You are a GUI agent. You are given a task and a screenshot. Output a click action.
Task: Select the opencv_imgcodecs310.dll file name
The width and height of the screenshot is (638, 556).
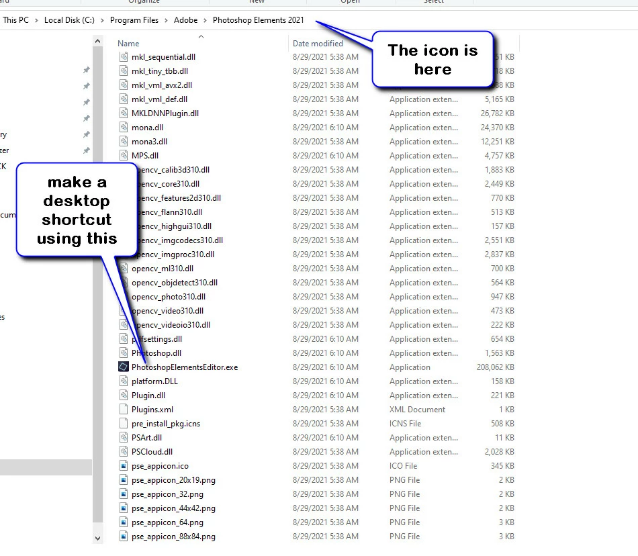click(x=180, y=240)
